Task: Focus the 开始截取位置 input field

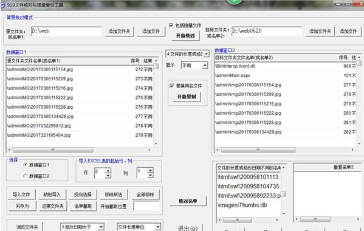Action: coord(146,206)
